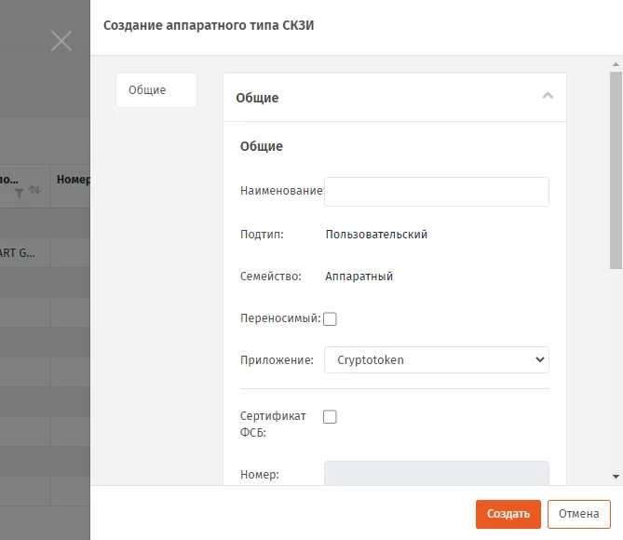Select the Общие tab in left sidebar
Viewport: 623px width, 540px height.
click(x=156, y=90)
